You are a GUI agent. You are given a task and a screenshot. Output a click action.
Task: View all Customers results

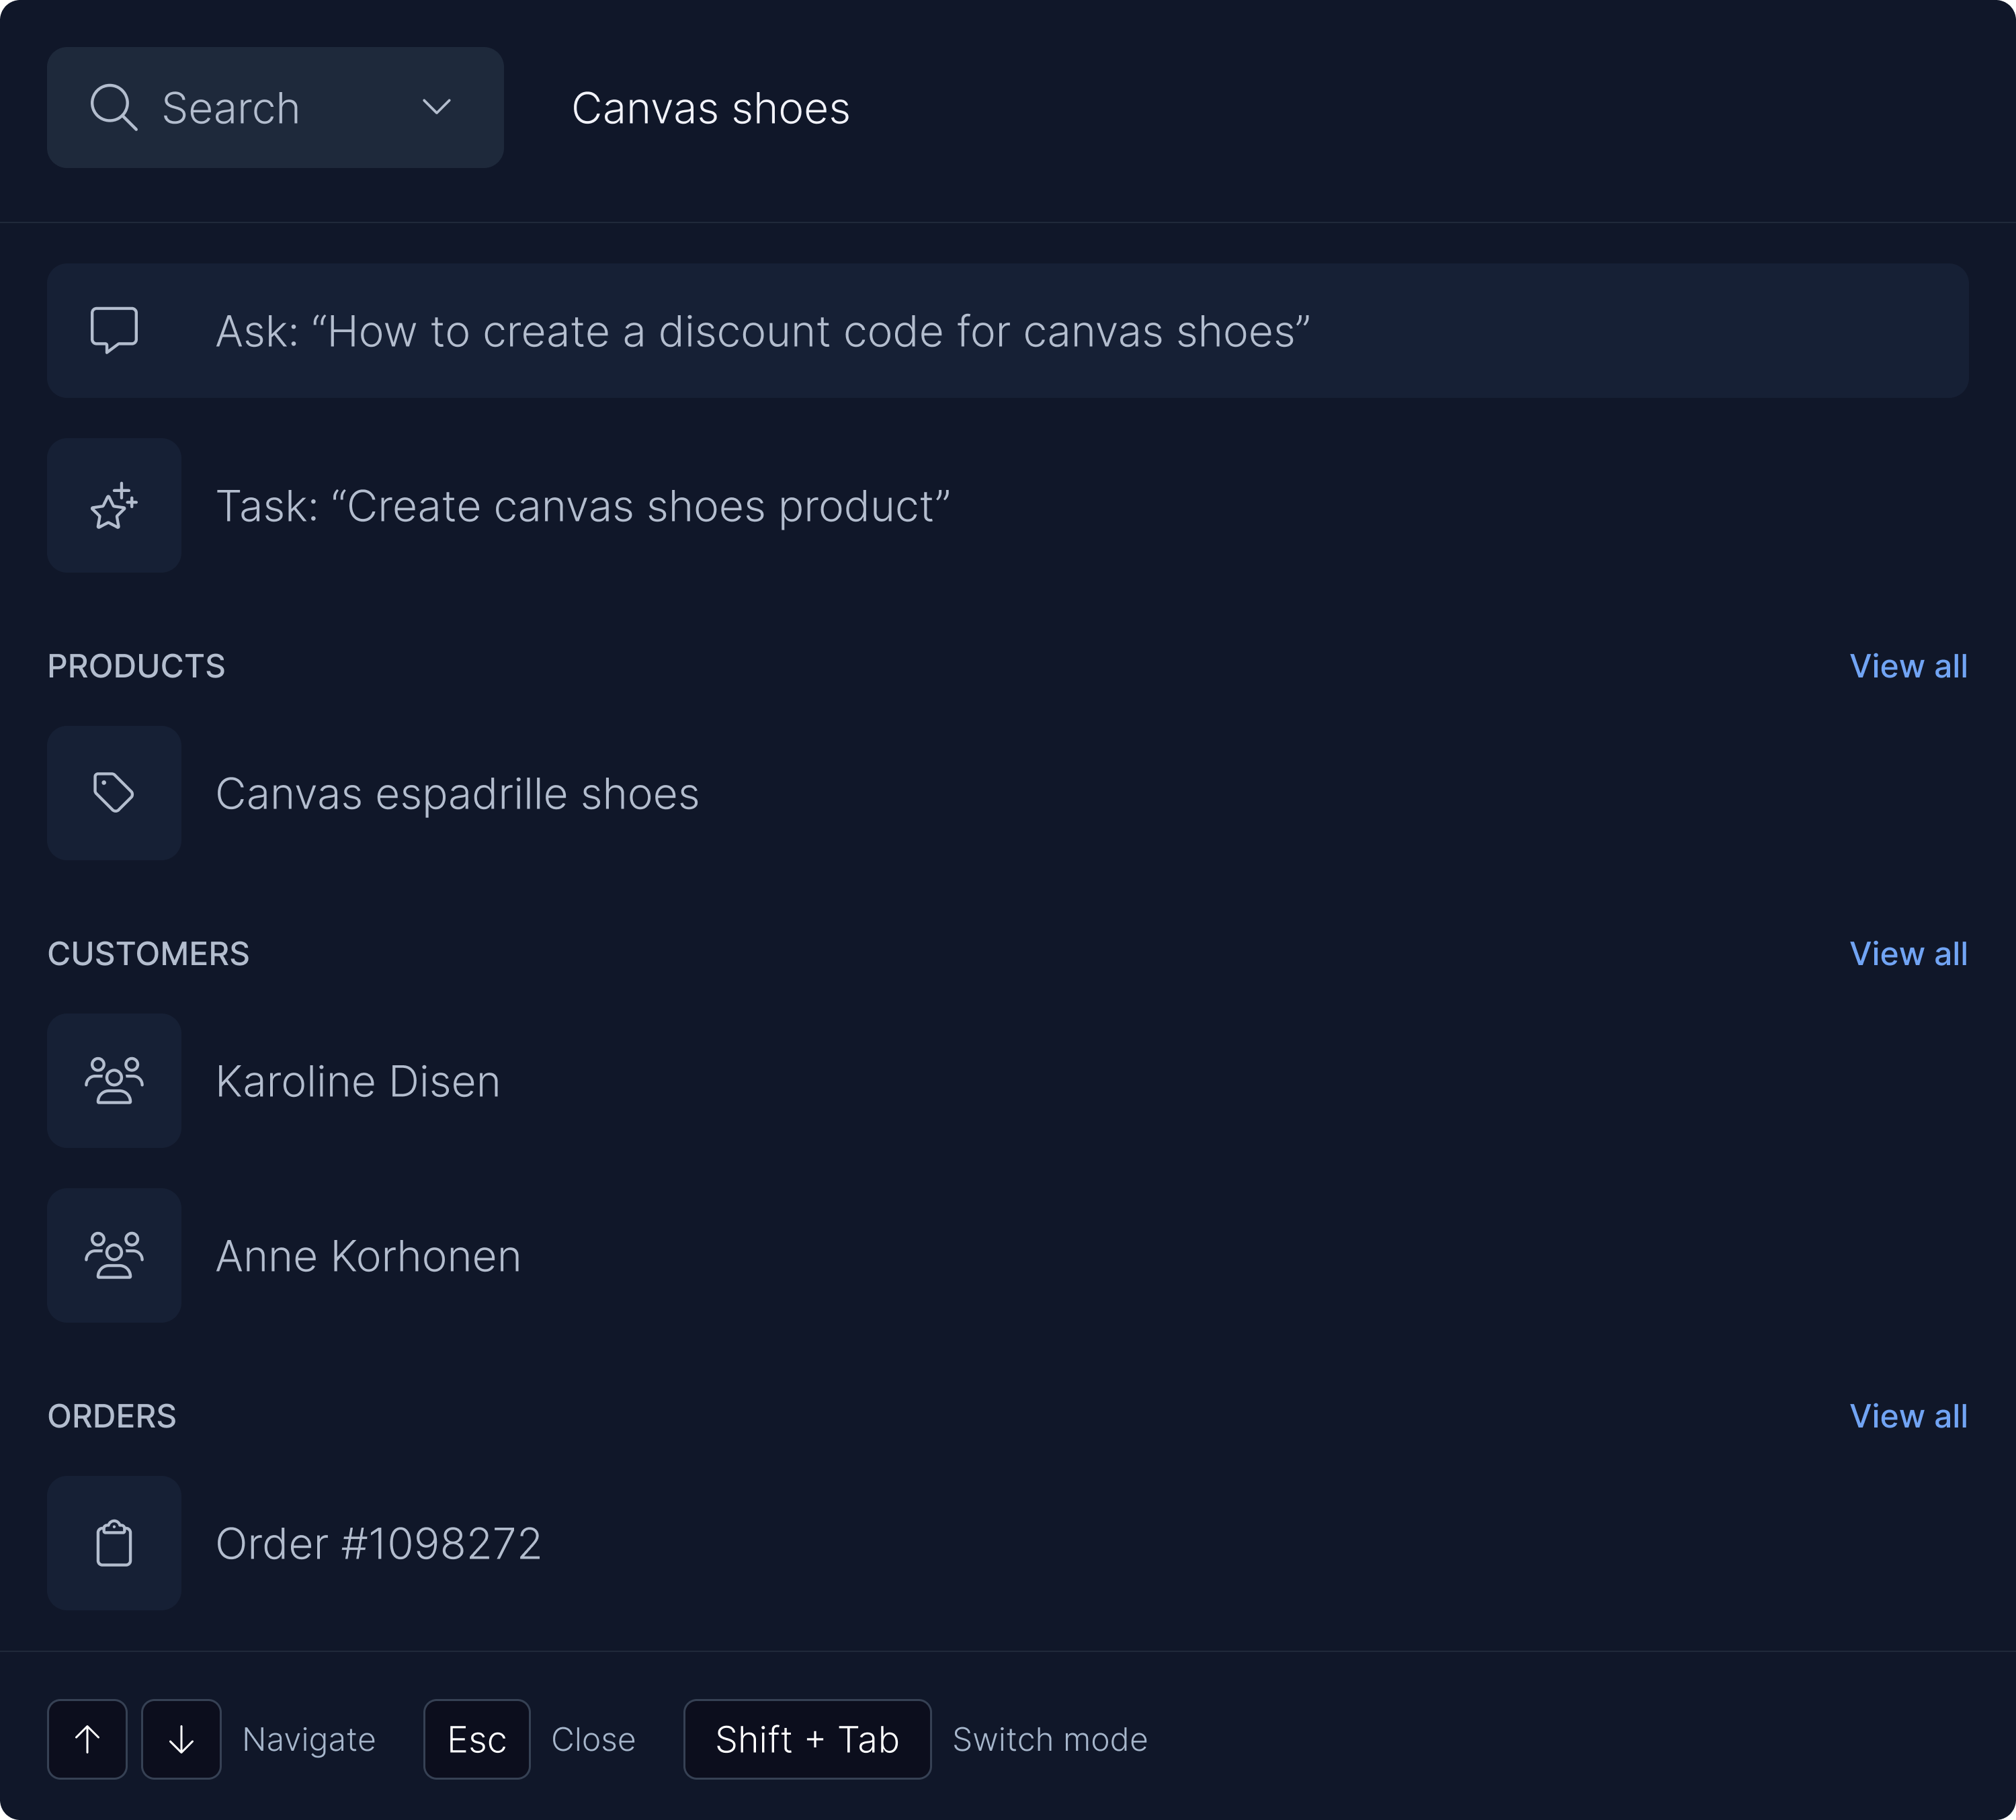(x=1908, y=953)
